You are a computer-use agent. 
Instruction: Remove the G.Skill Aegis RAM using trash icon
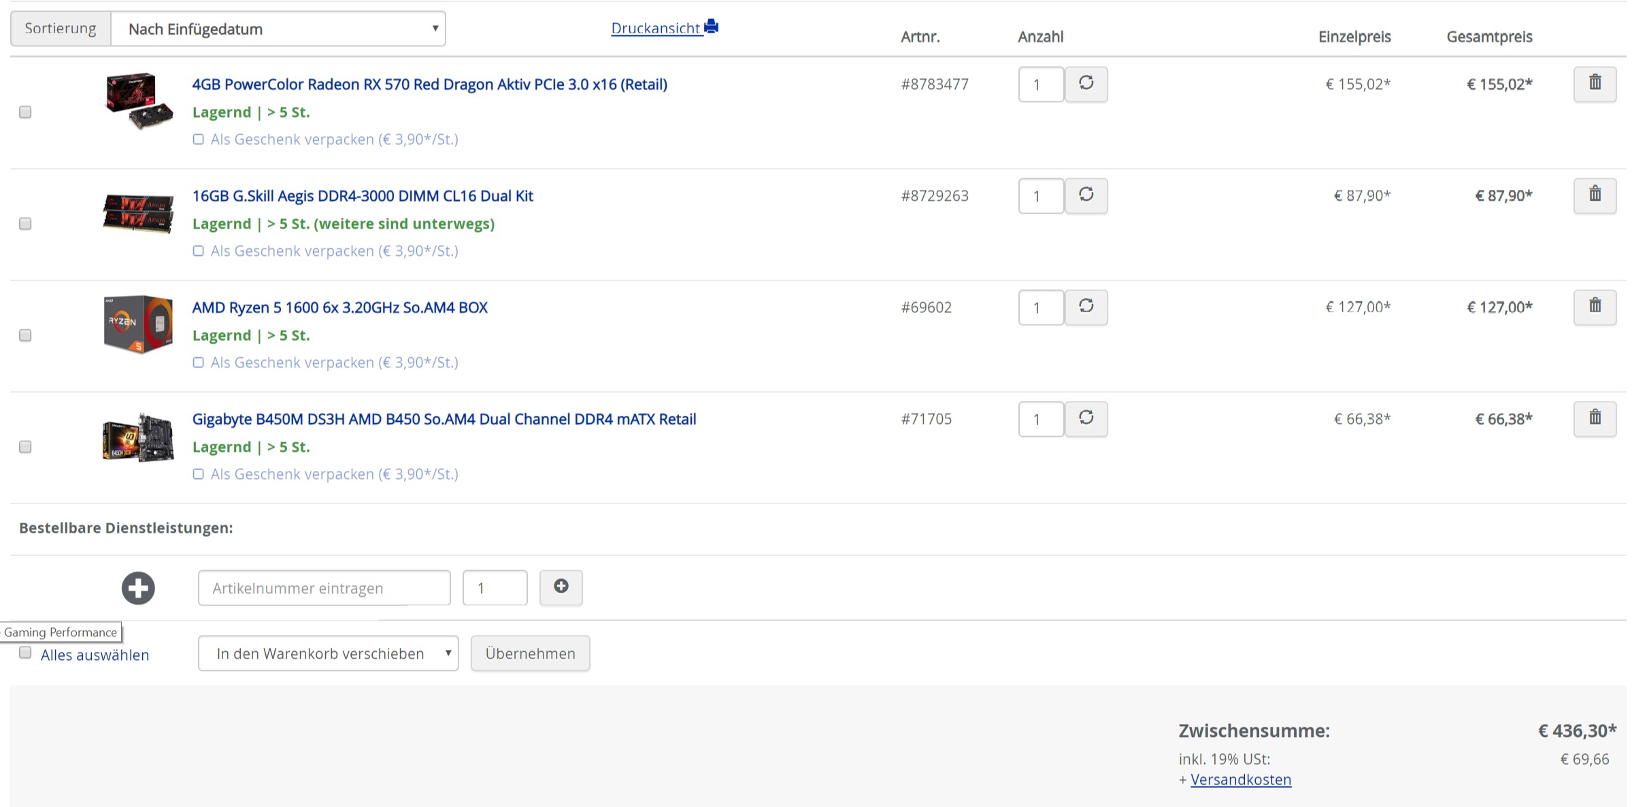[x=1594, y=195]
